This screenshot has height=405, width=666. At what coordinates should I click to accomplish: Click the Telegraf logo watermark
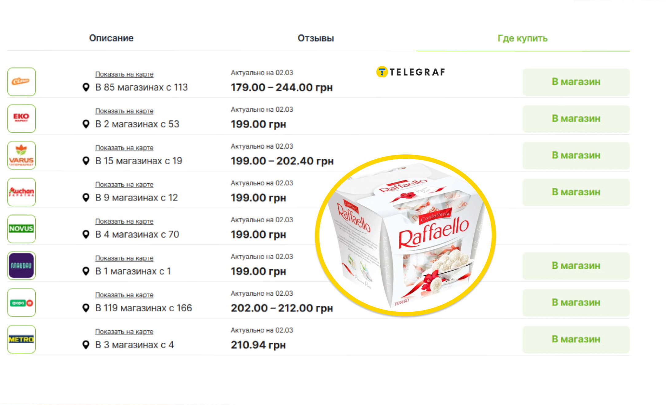tap(410, 72)
